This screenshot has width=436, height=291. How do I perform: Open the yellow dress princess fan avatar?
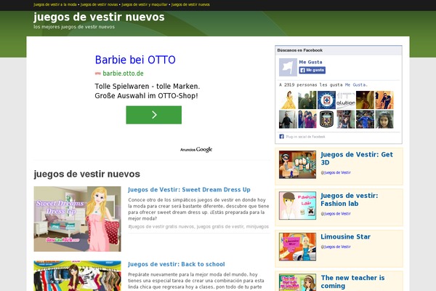point(288,100)
